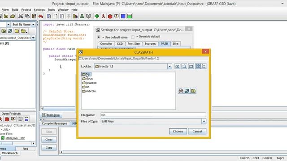
Task: Click the Run in Canvas icon in toolbar
Action: (117, 16)
